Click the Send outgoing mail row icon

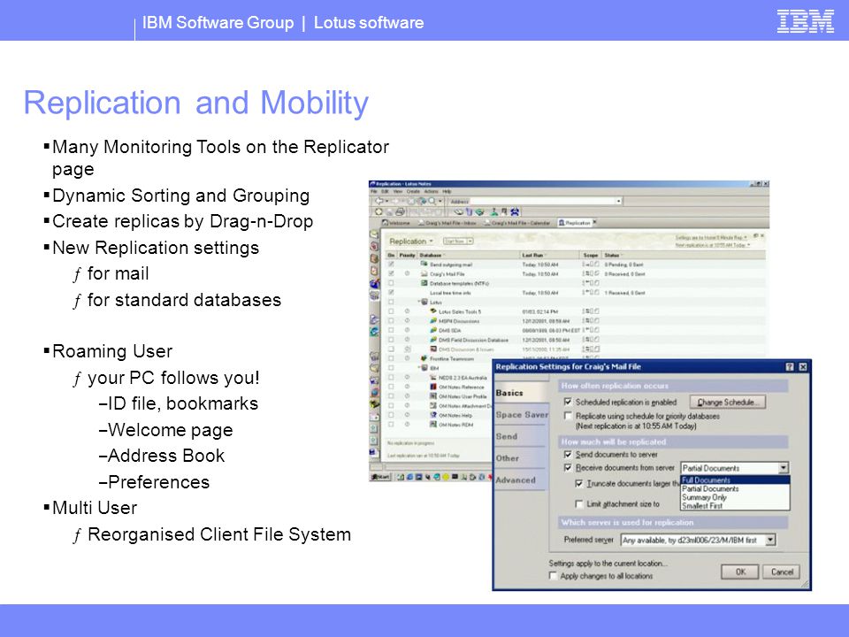(x=424, y=264)
